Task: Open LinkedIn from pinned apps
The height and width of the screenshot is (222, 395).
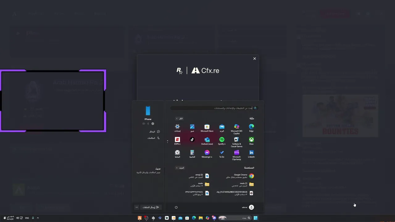Action: click(251, 154)
